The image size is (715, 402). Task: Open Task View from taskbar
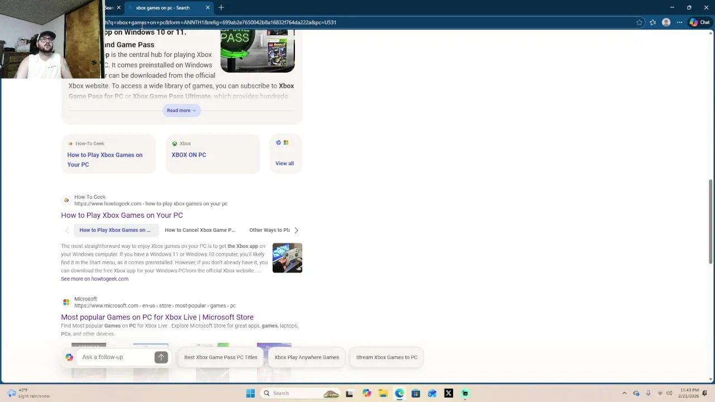pos(350,393)
